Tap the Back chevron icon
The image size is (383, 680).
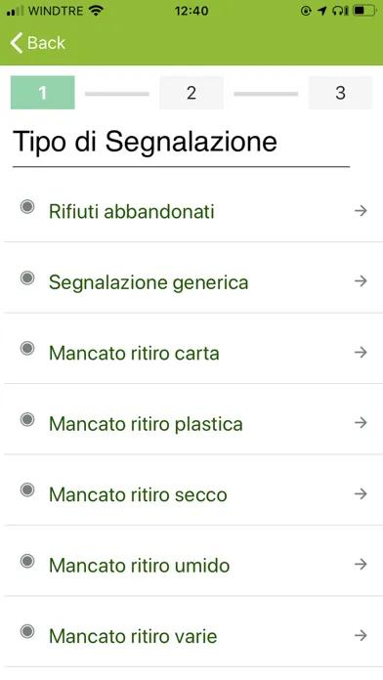click(16, 43)
